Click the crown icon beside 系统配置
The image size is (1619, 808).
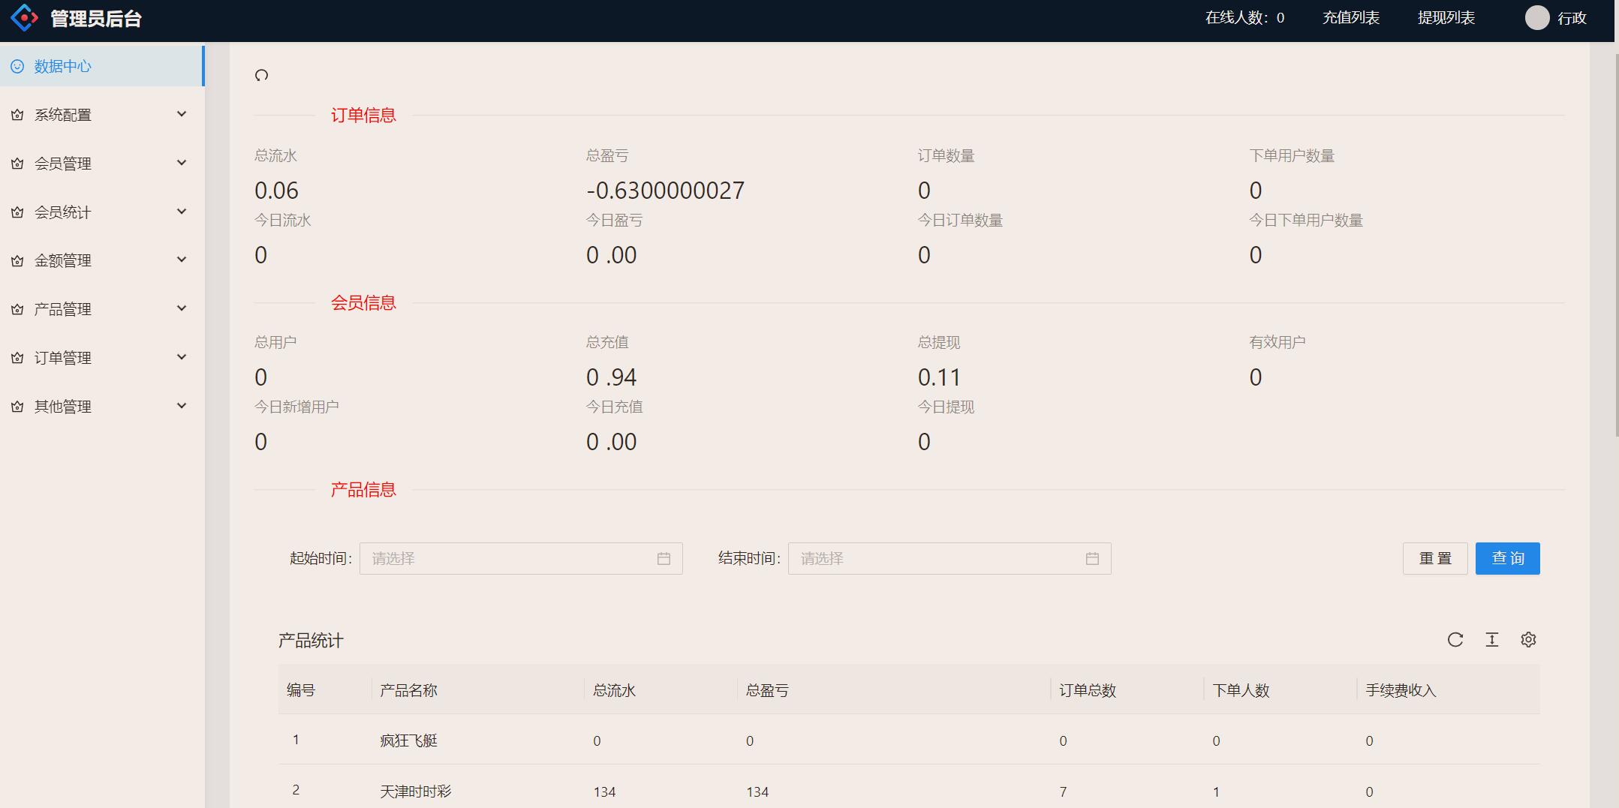[x=17, y=115]
